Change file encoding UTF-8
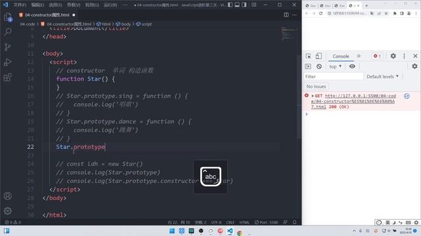The image size is (421, 236). (x=216, y=222)
